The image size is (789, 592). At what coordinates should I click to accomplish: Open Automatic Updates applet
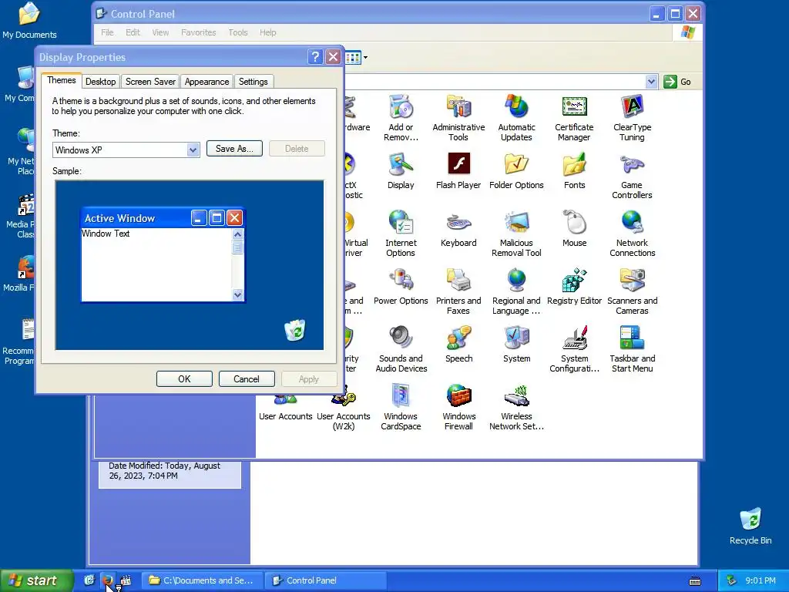tap(516, 118)
